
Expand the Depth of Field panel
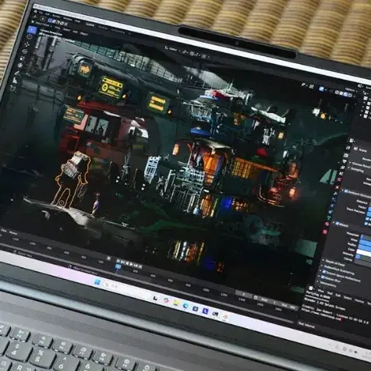click(334, 263)
